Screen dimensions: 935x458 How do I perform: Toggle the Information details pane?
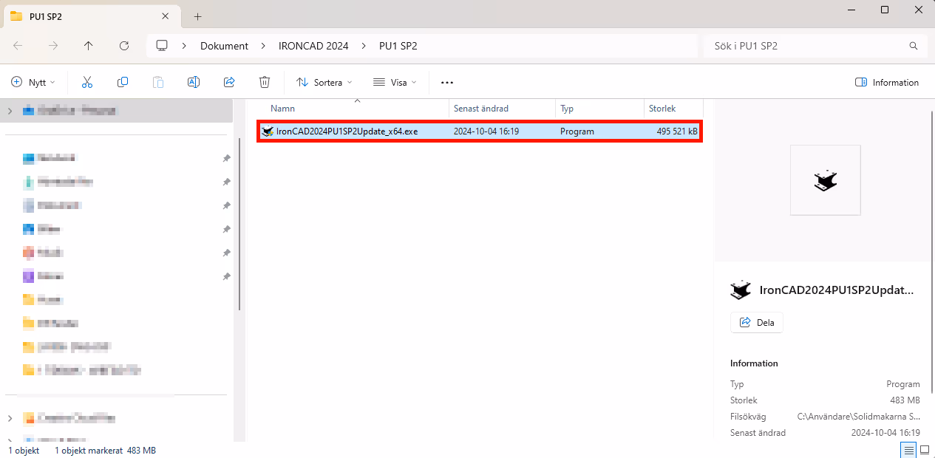pos(886,83)
